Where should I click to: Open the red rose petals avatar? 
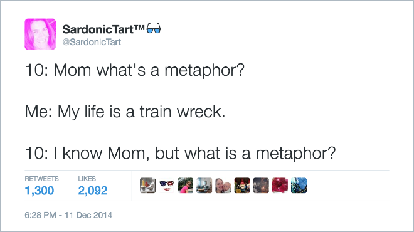point(280,185)
